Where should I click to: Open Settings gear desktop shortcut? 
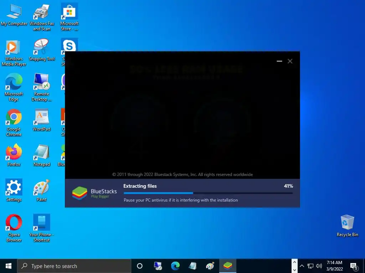click(x=14, y=191)
